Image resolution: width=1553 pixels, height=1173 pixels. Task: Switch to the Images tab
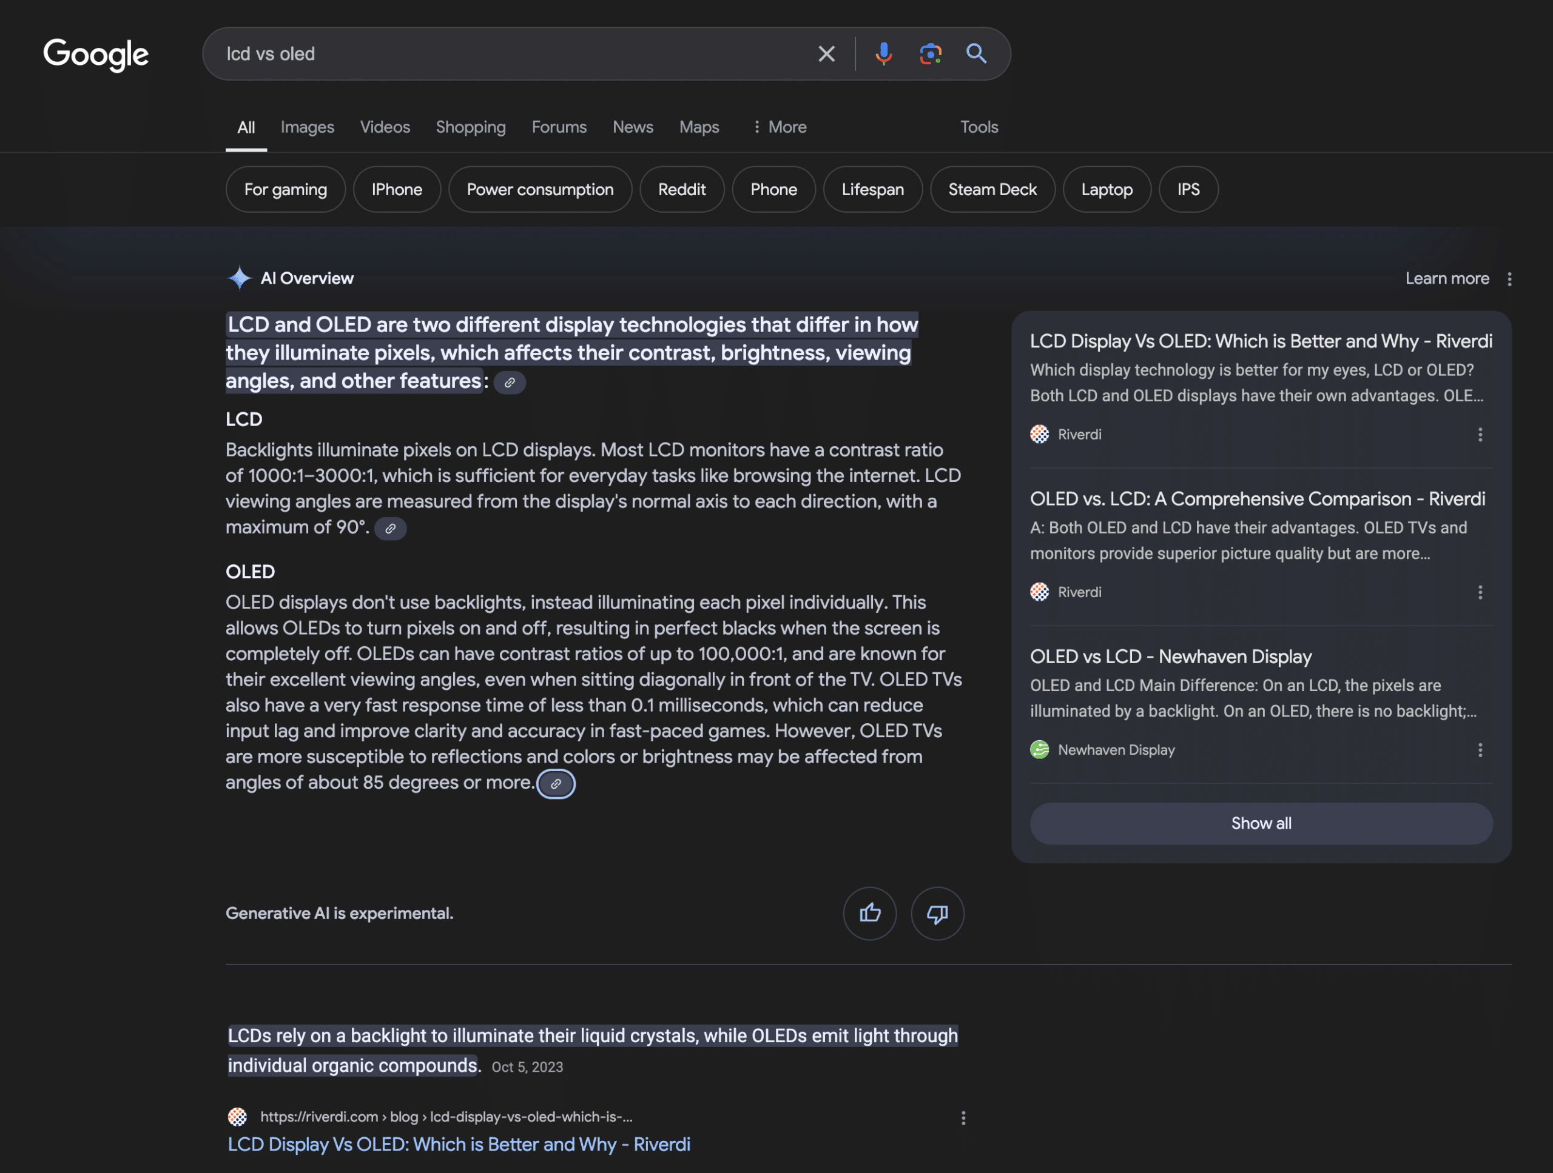[308, 128]
